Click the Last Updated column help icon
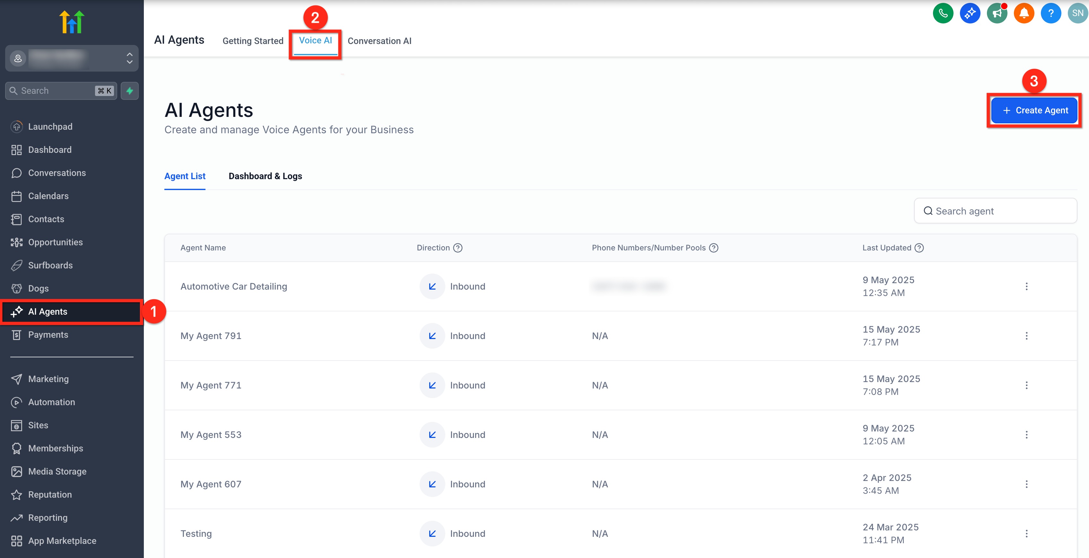Screen dimensions: 1089x558 919,248
